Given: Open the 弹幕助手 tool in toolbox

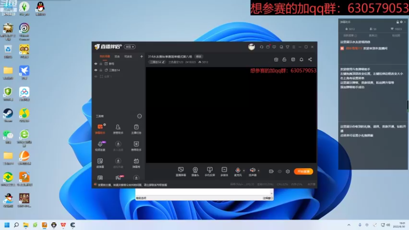Looking at the screenshot, I should (100, 129).
